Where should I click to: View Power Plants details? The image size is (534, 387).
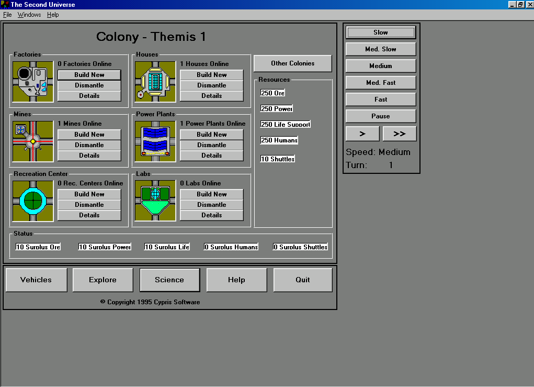(x=211, y=156)
